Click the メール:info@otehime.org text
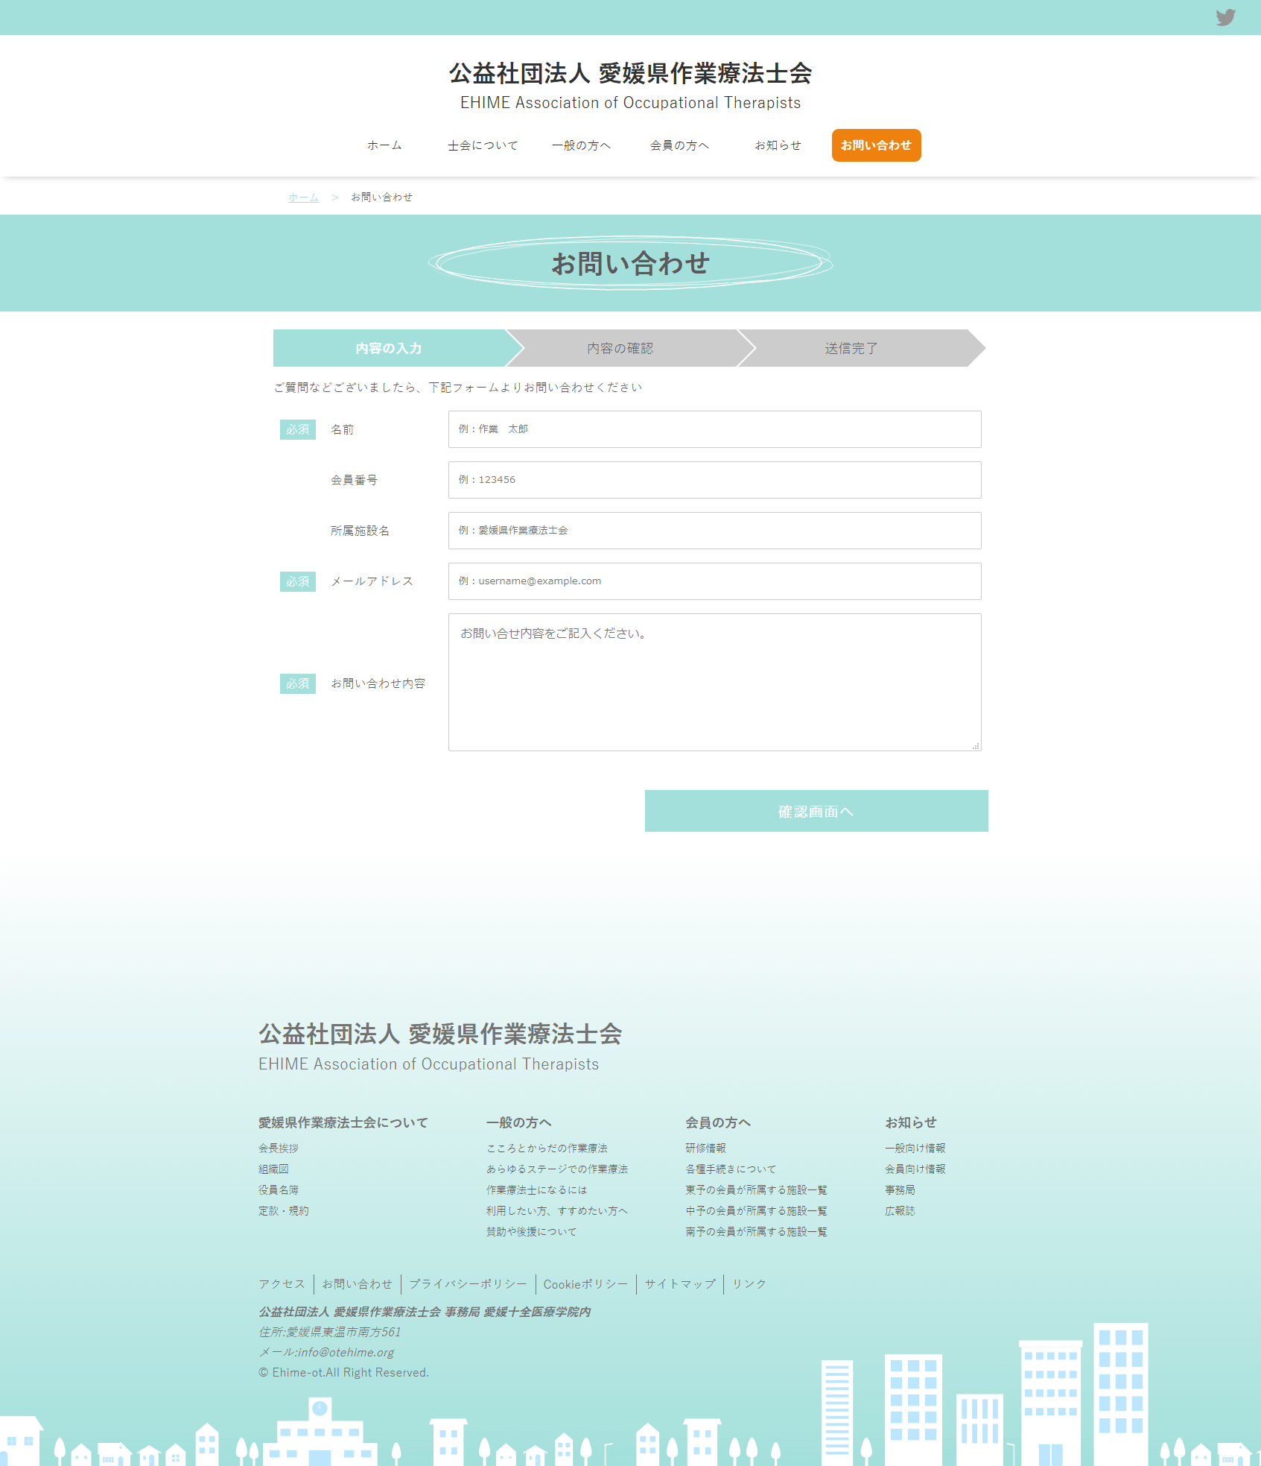 (x=326, y=1352)
